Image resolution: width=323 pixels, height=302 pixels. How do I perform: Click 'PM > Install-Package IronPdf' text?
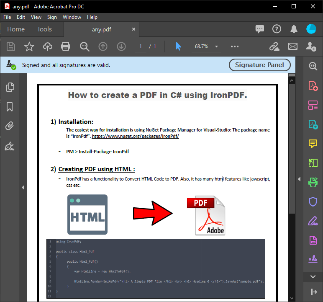(x=97, y=152)
